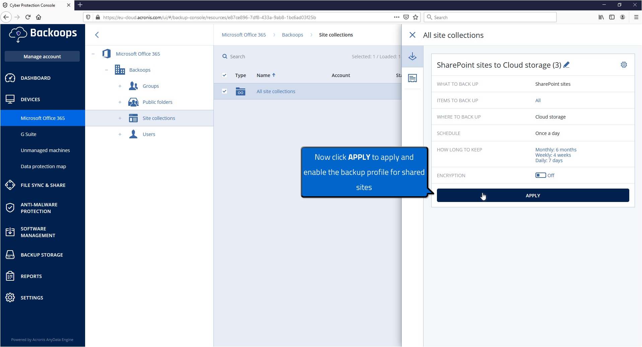Click the browser Search box
Image resolution: width=642 pixels, height=347 pixels.
click(x=490, y=17)
